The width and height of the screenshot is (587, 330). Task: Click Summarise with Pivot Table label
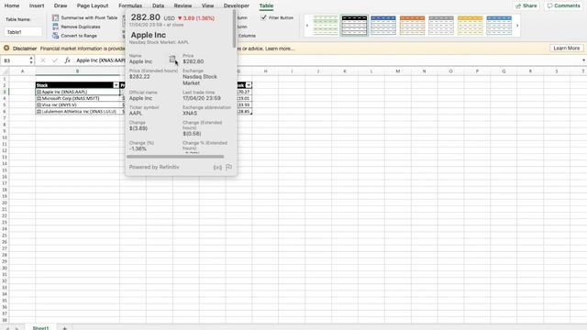89,17
